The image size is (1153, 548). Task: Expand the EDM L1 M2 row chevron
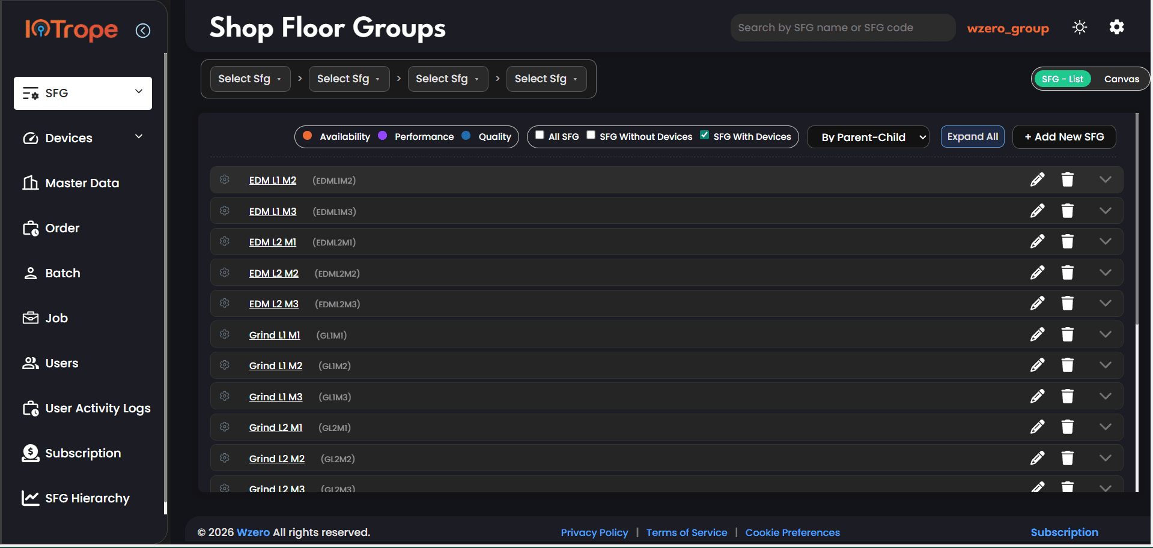pyautogui.click(x=1105, y=179)
